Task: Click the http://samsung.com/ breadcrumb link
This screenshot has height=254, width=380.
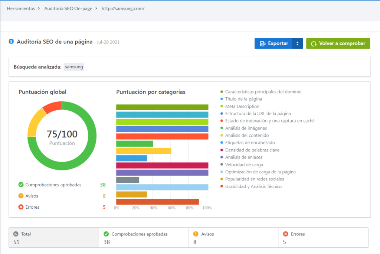Action: tap(123, 9)
